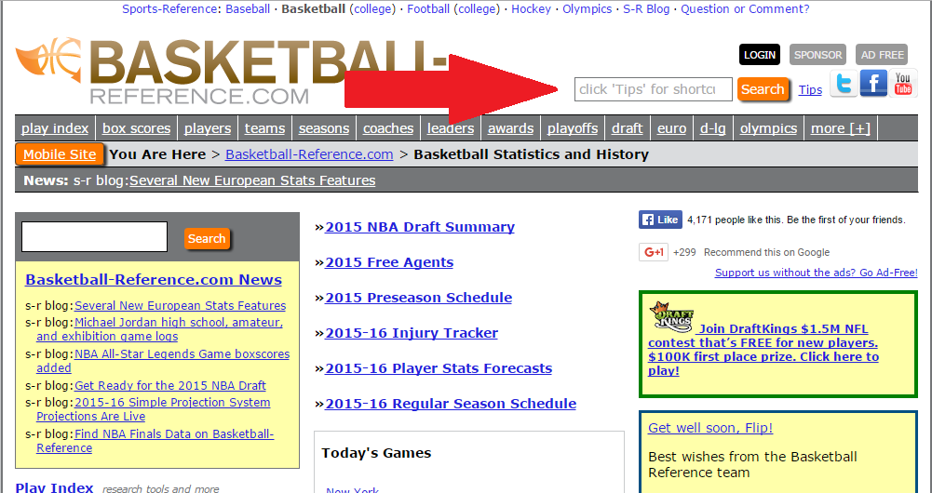This screenshot has width=932, height=493.
Task: Click the DraftKings logo image
Action: [x=671, y=317]
